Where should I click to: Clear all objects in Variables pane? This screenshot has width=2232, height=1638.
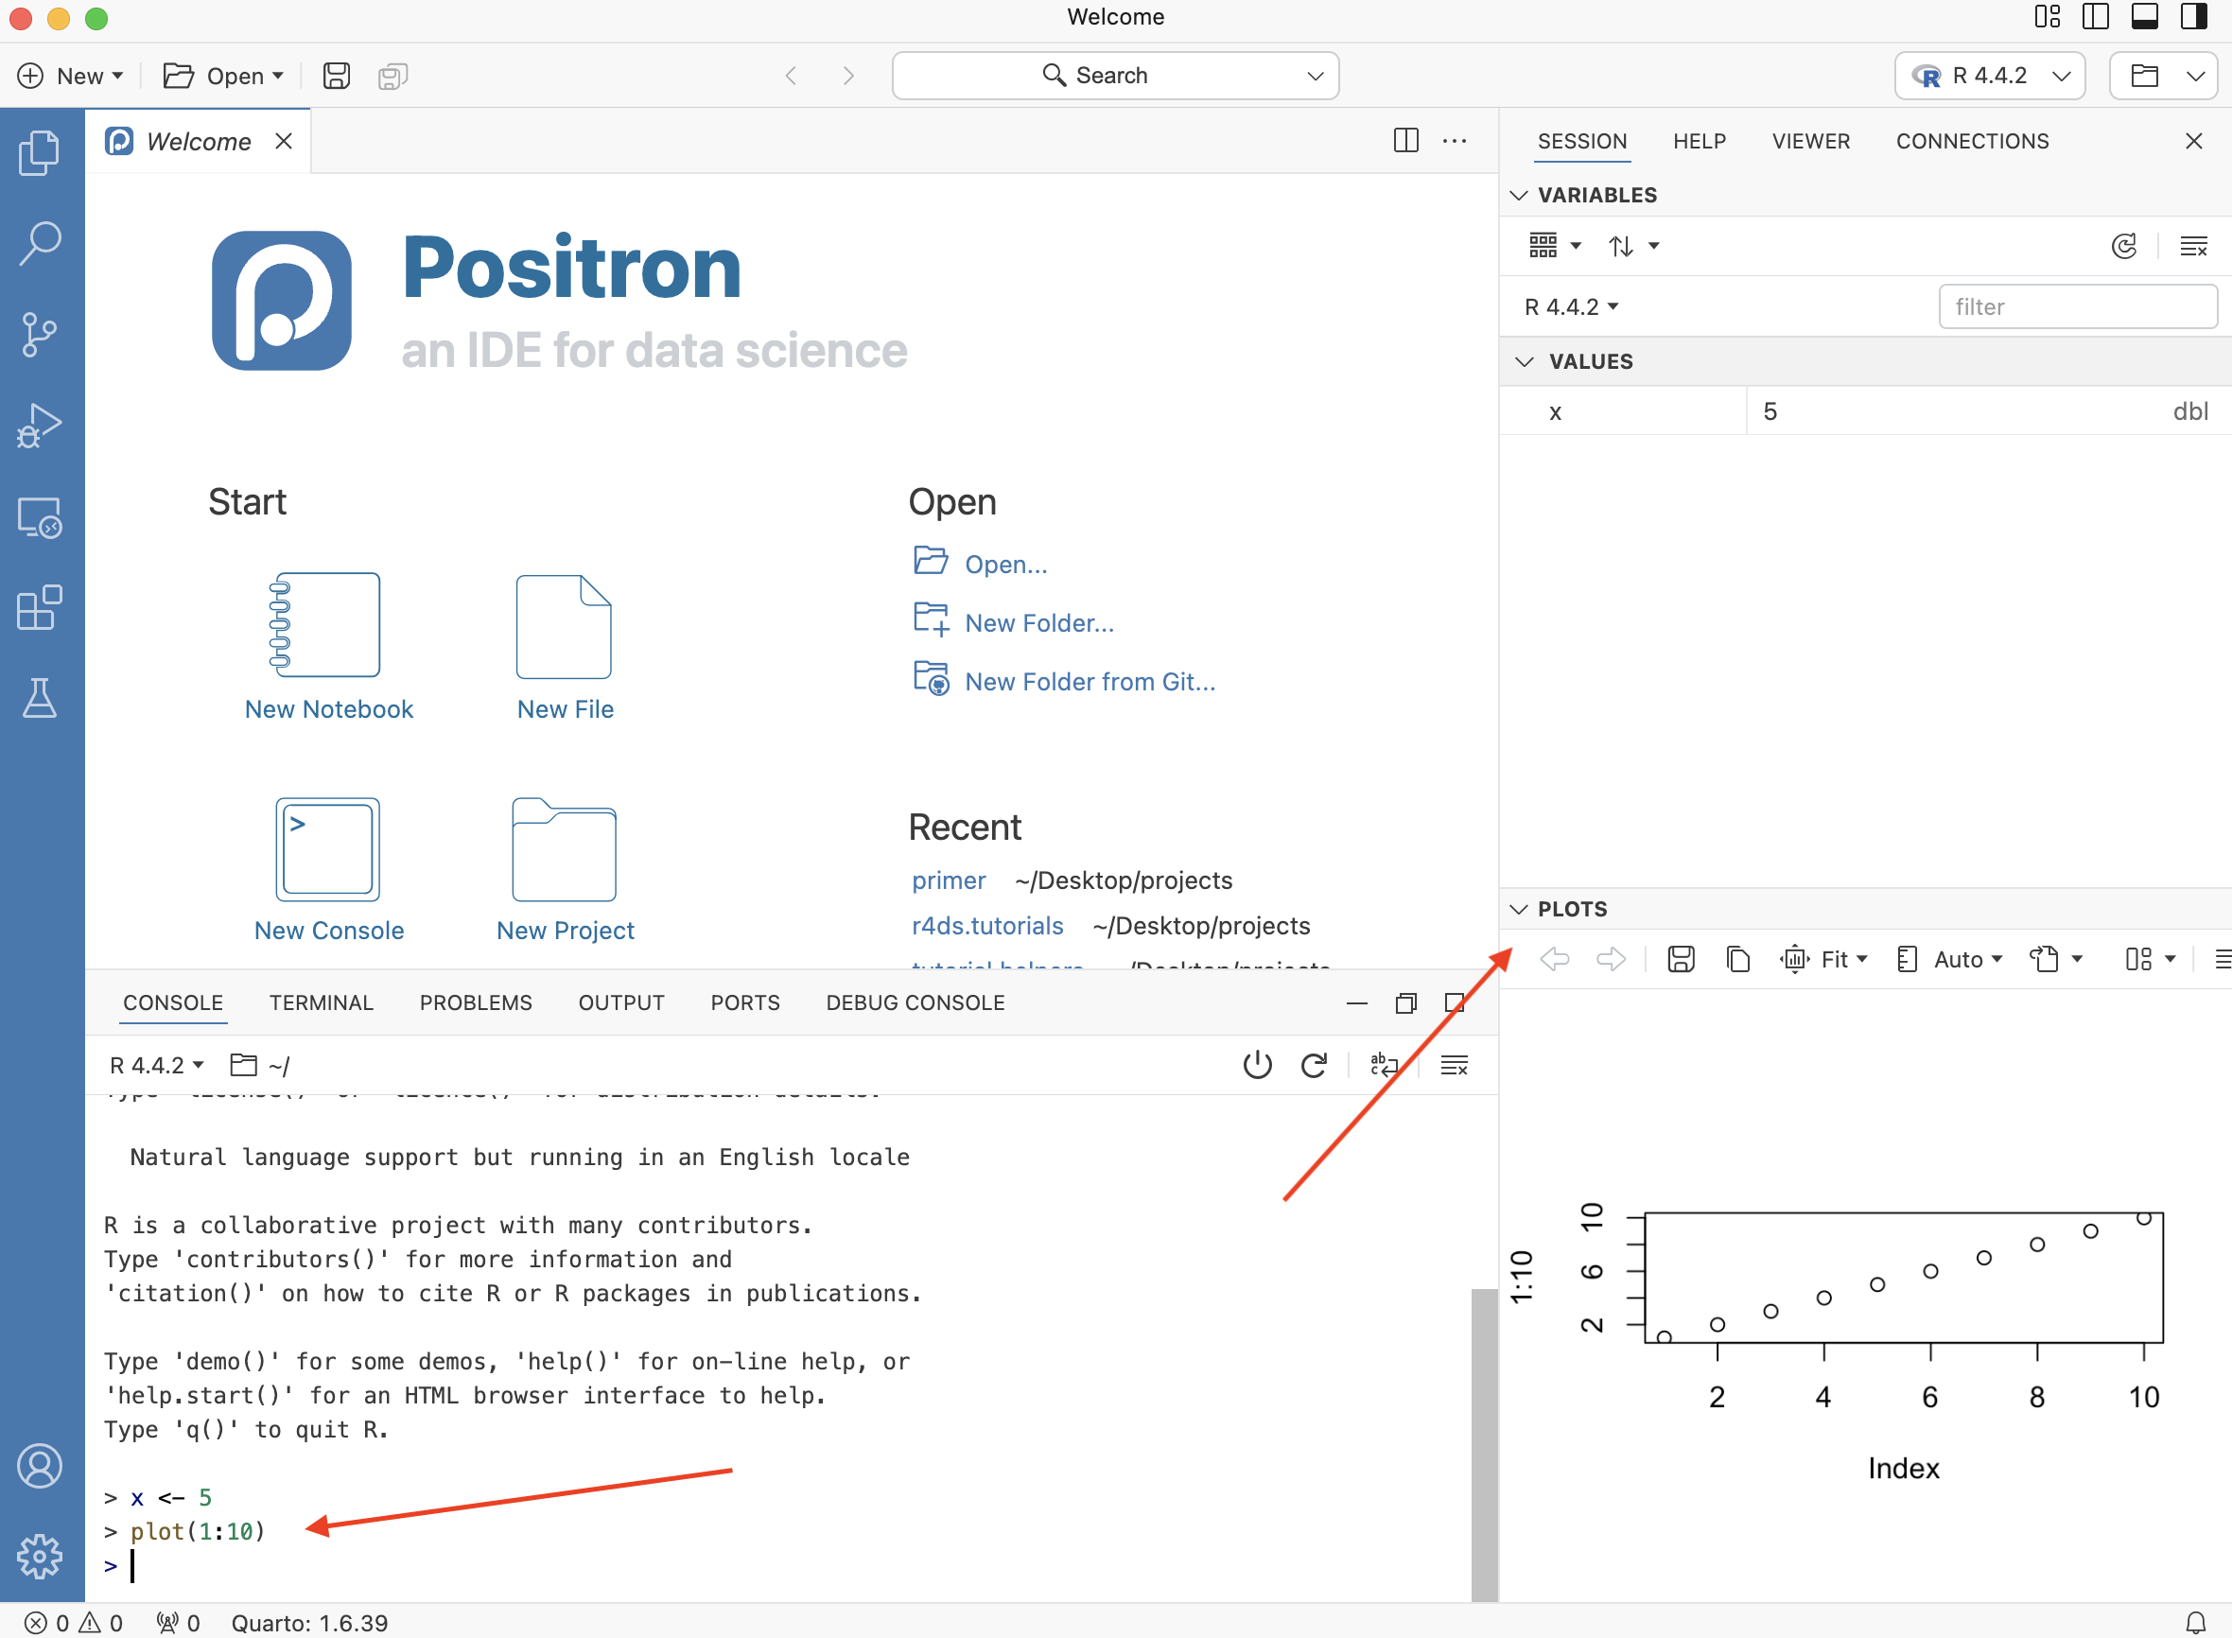click(x=2193, y=246)
